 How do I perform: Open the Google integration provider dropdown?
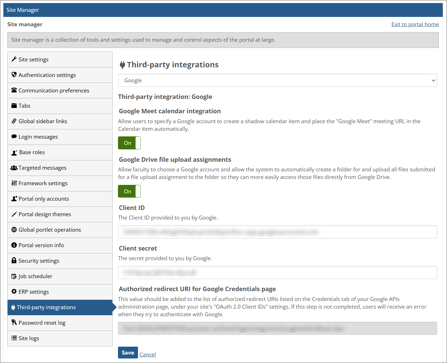point(277,80)
